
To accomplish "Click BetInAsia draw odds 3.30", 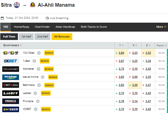I will [x=135, y=85].
